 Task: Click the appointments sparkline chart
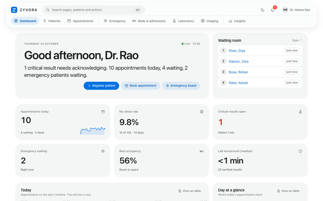(x=93, y=131)
